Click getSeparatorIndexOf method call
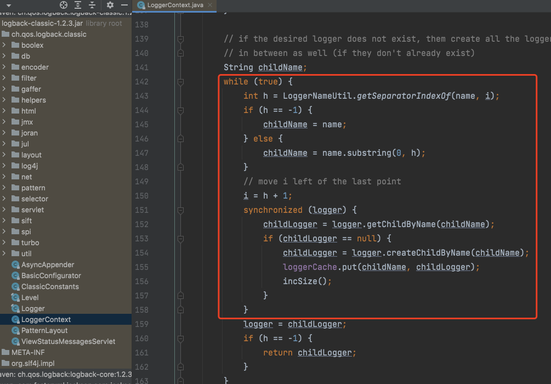Screen dimensions: 551x384 (404, 95)
